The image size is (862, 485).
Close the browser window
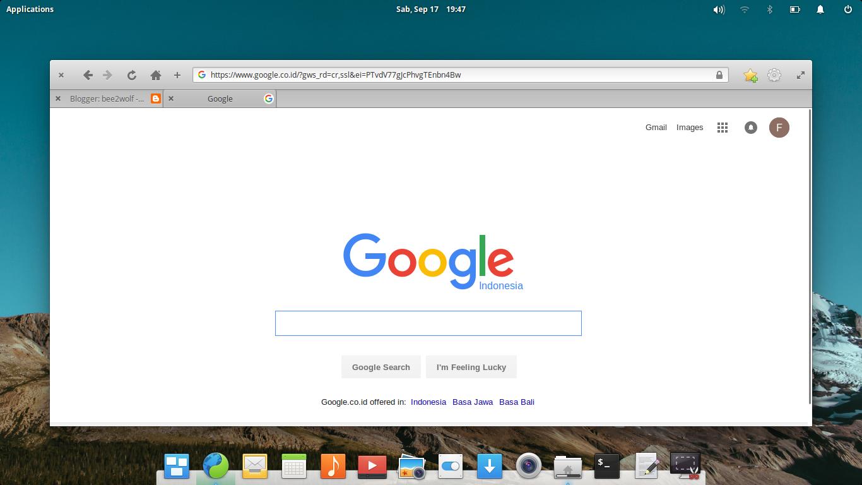pyautogui.click(x=61, y=75)
